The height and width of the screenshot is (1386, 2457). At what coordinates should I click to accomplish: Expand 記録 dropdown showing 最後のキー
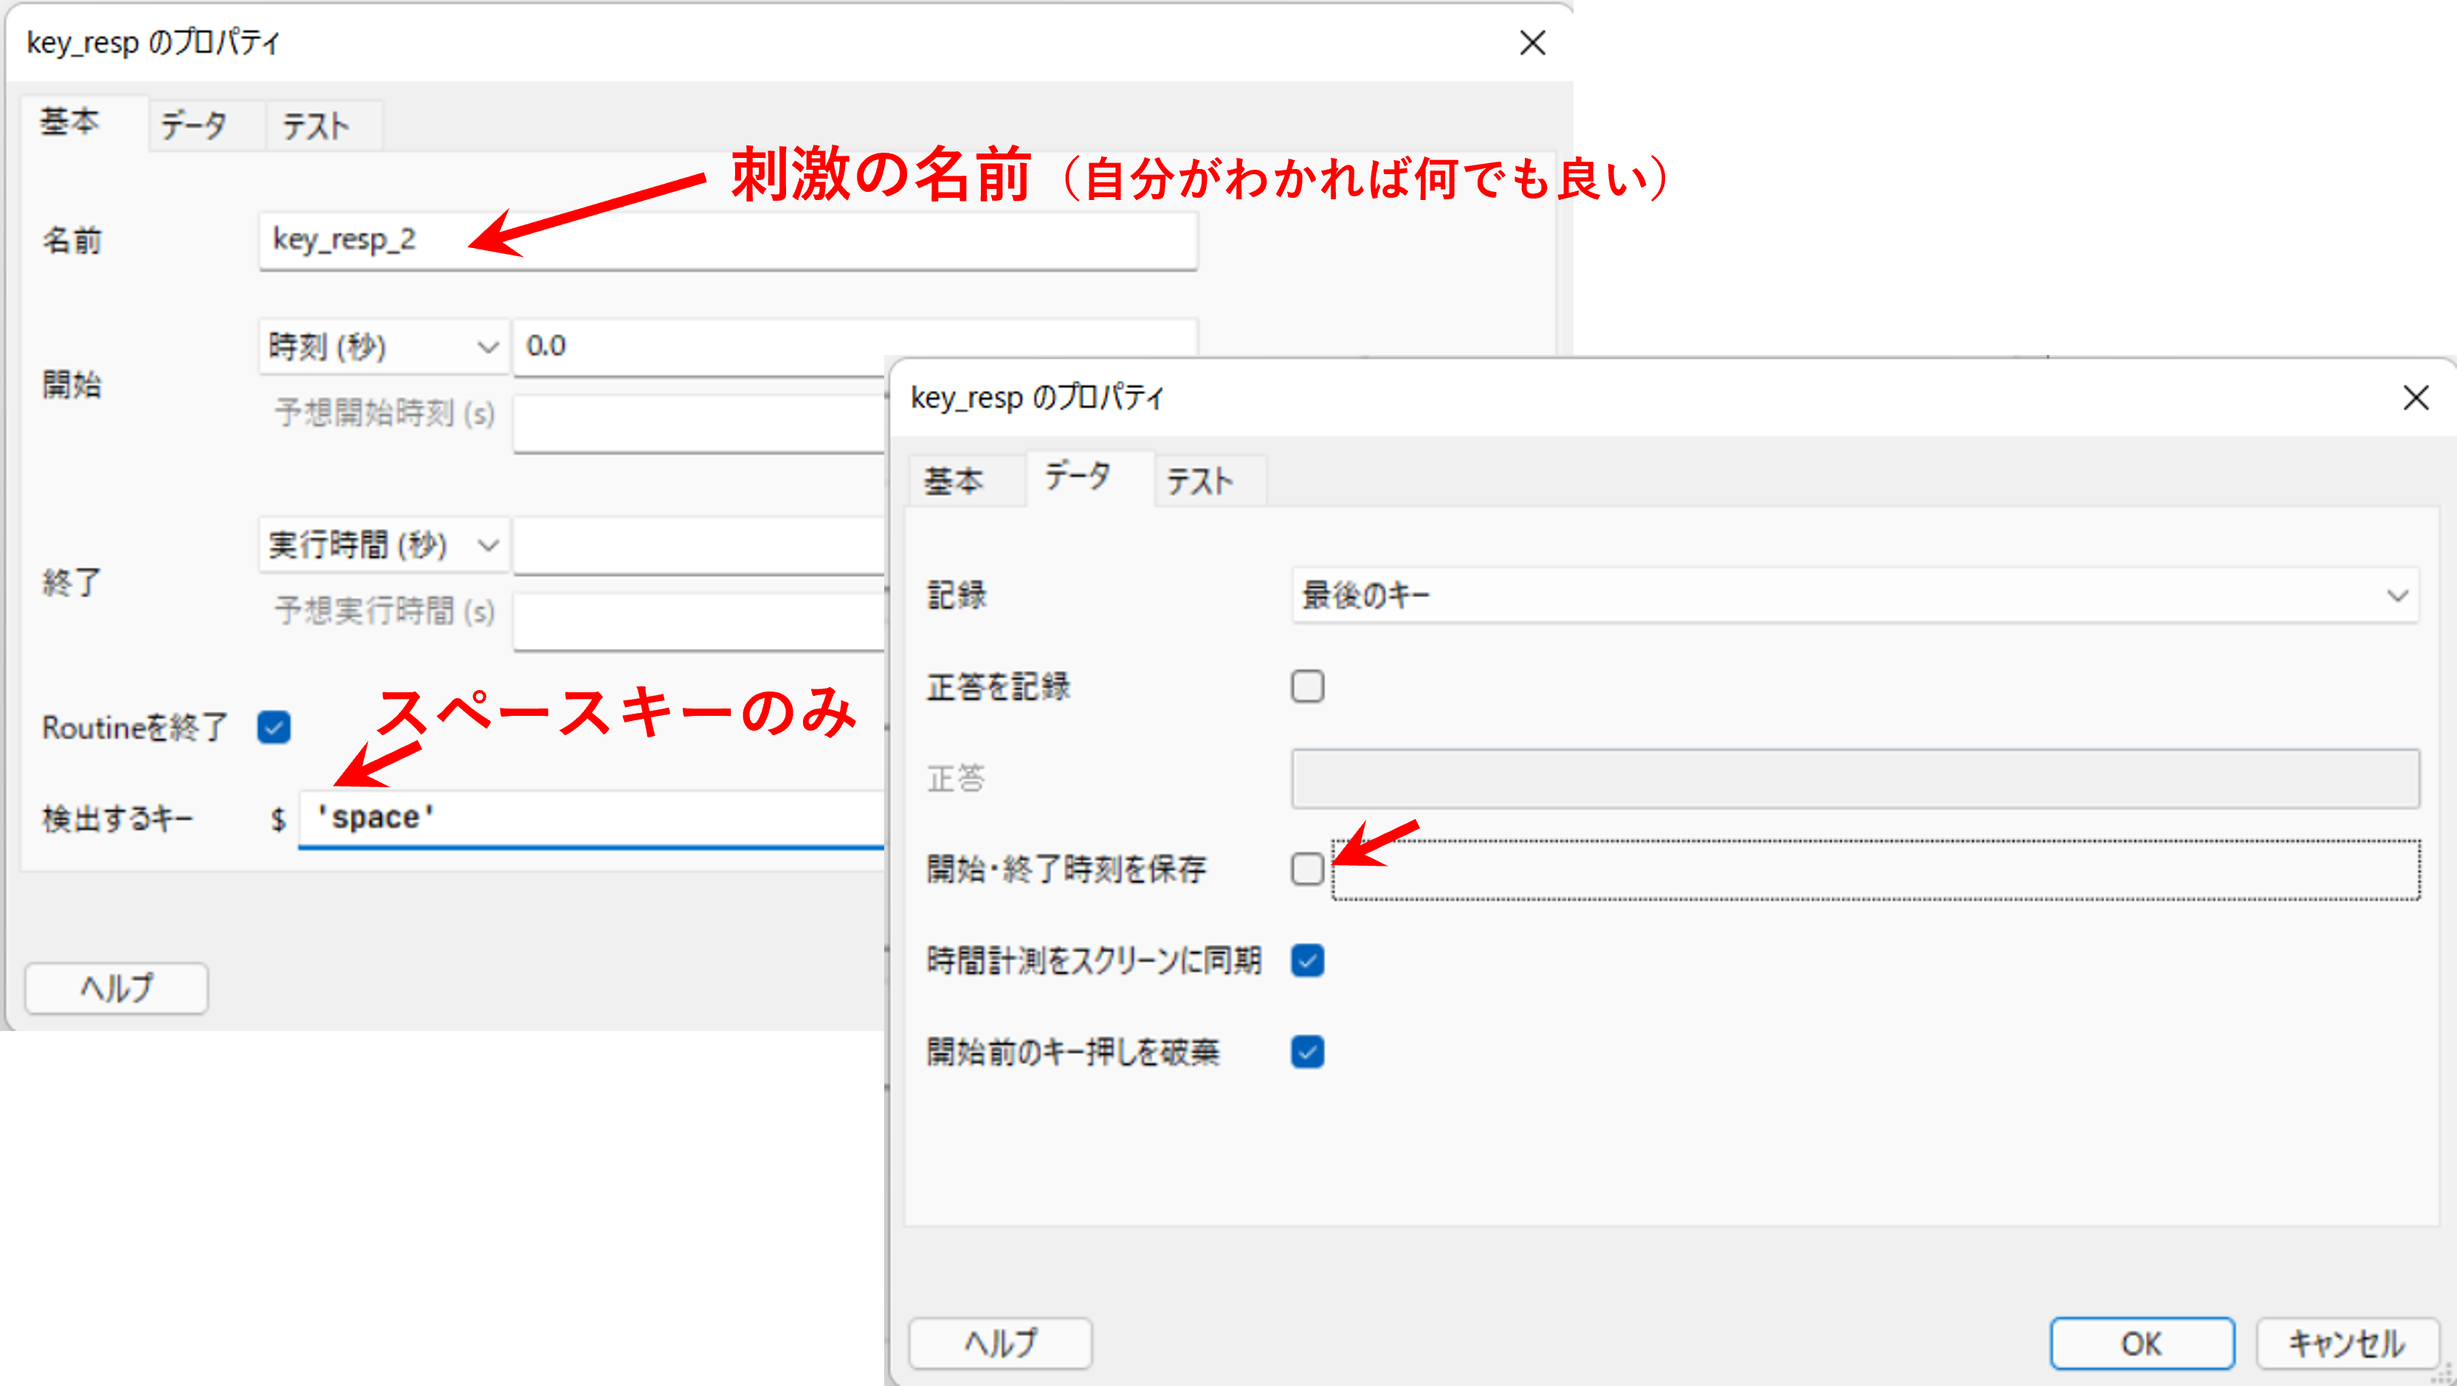1855,596
